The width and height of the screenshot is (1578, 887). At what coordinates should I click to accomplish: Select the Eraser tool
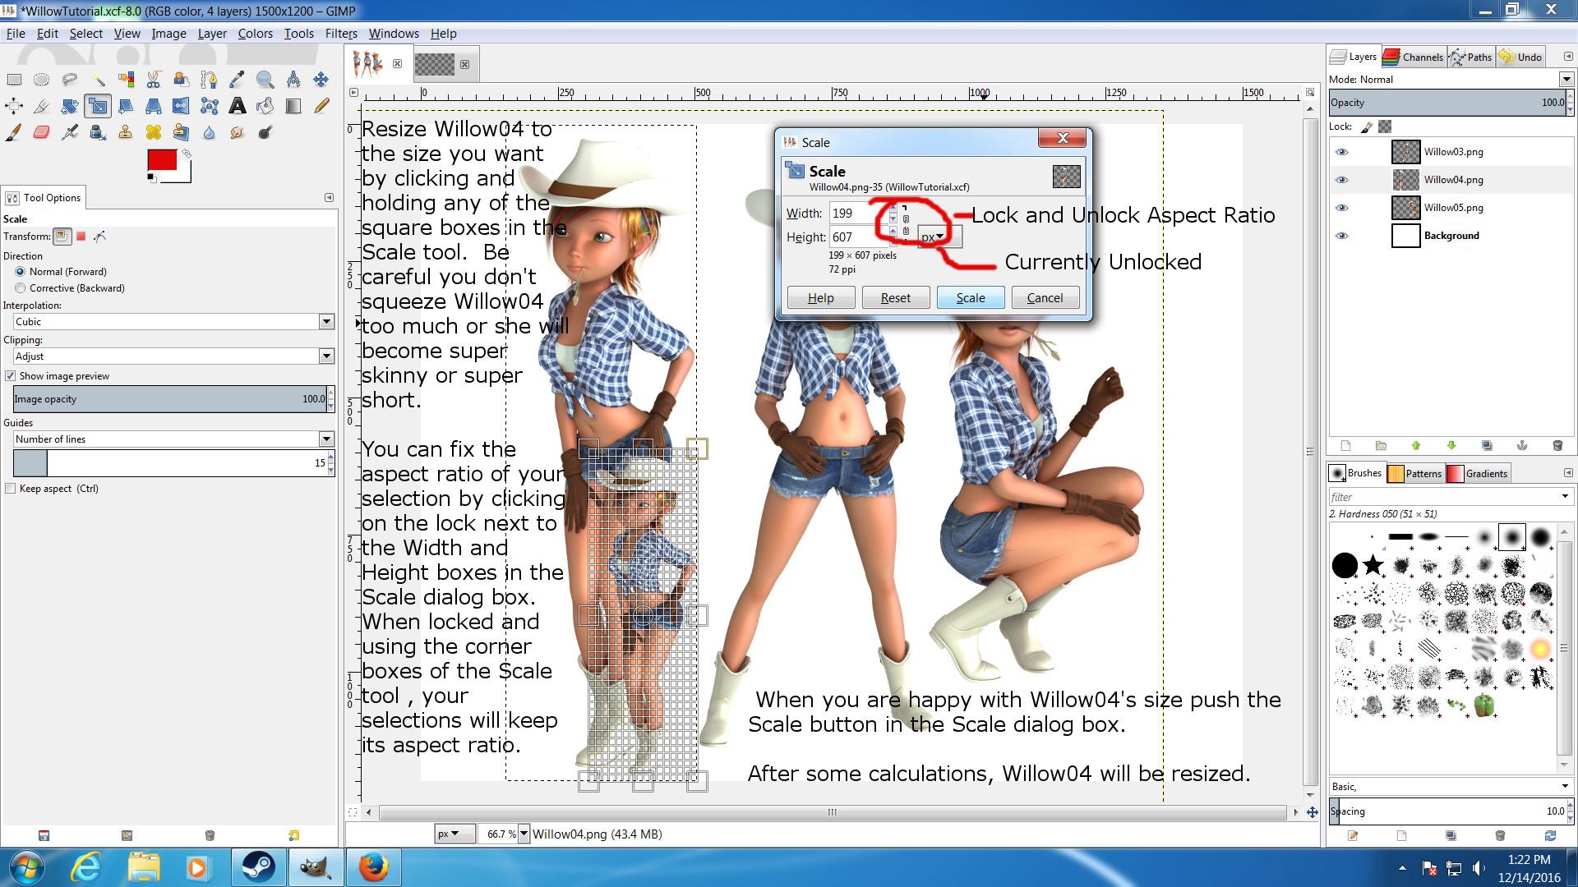(x=42, y=132)
